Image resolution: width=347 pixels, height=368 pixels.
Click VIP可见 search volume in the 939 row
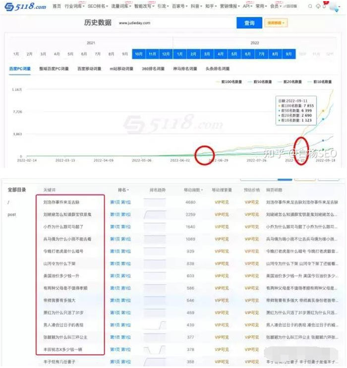coord(222,251)
